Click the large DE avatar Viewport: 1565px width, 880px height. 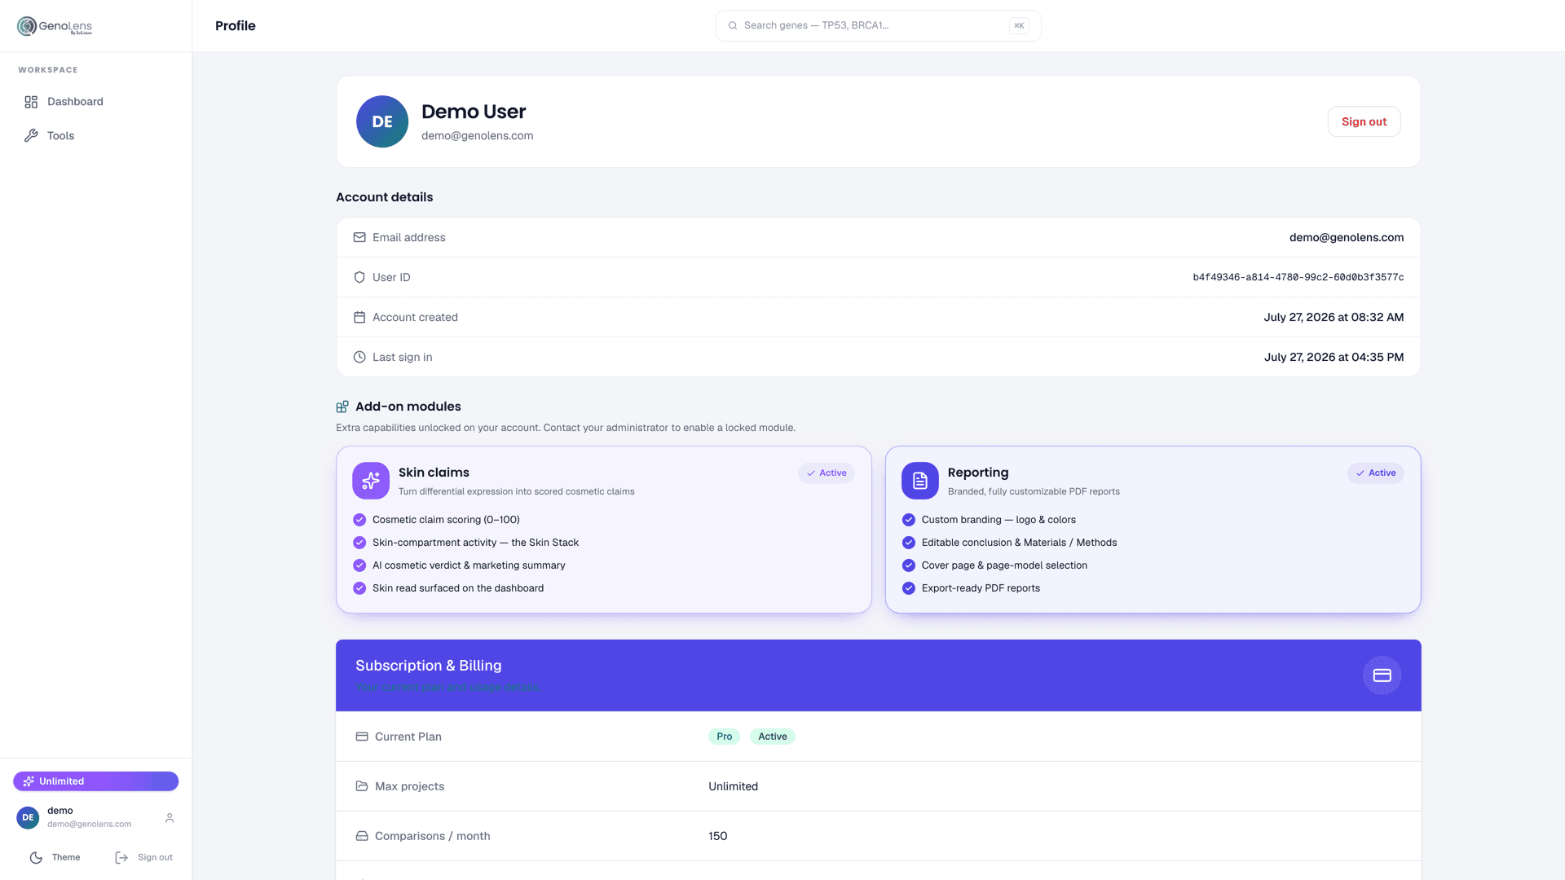(x=382, y=121)
